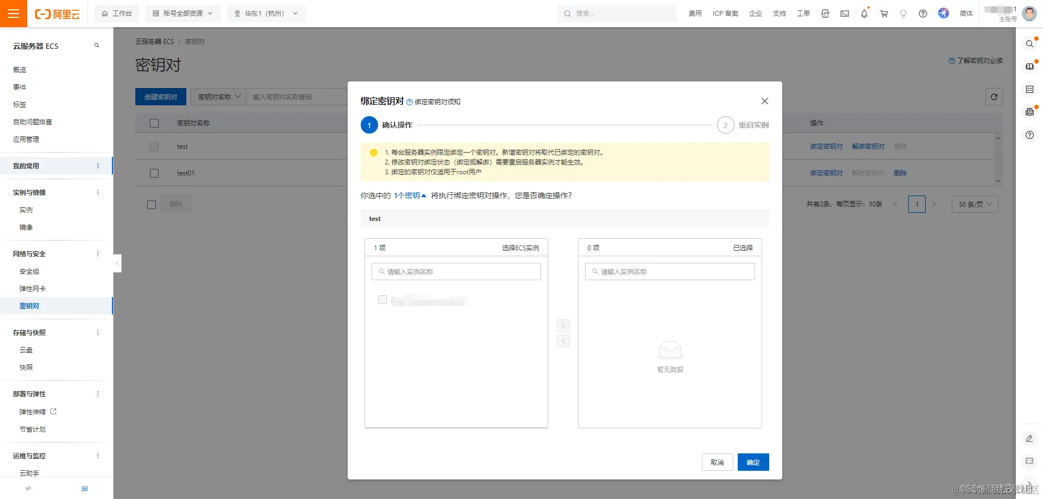The width and height of the screenshot is (1043, 499).
Task: Tick the checkbox beside bottom 删除 button
Action: (152, 205)
